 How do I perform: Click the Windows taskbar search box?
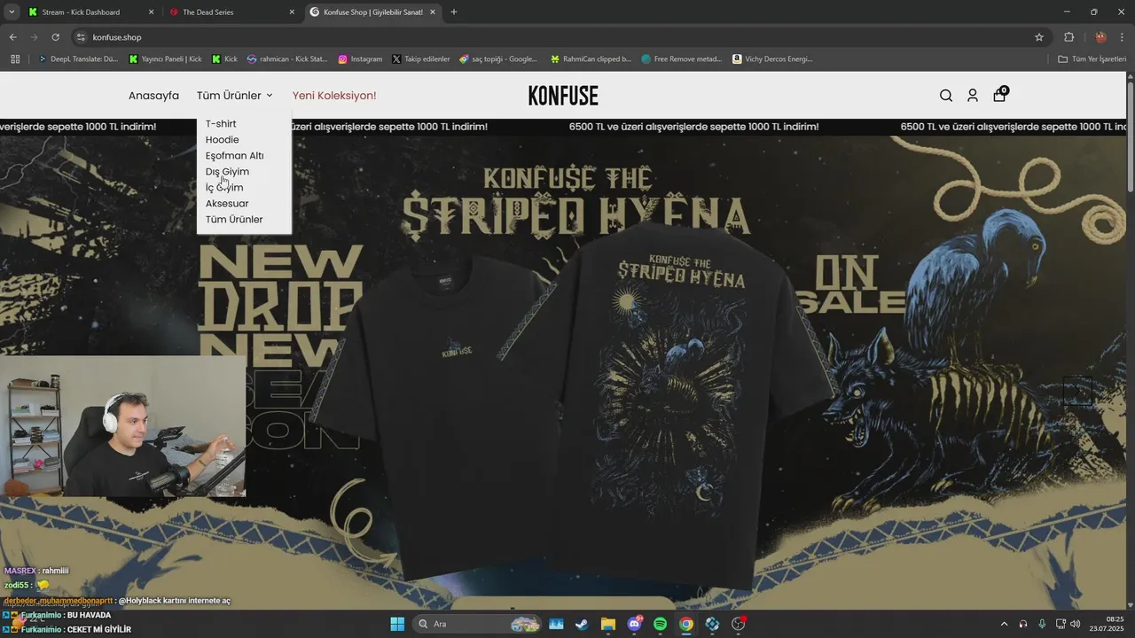(478, 624)
